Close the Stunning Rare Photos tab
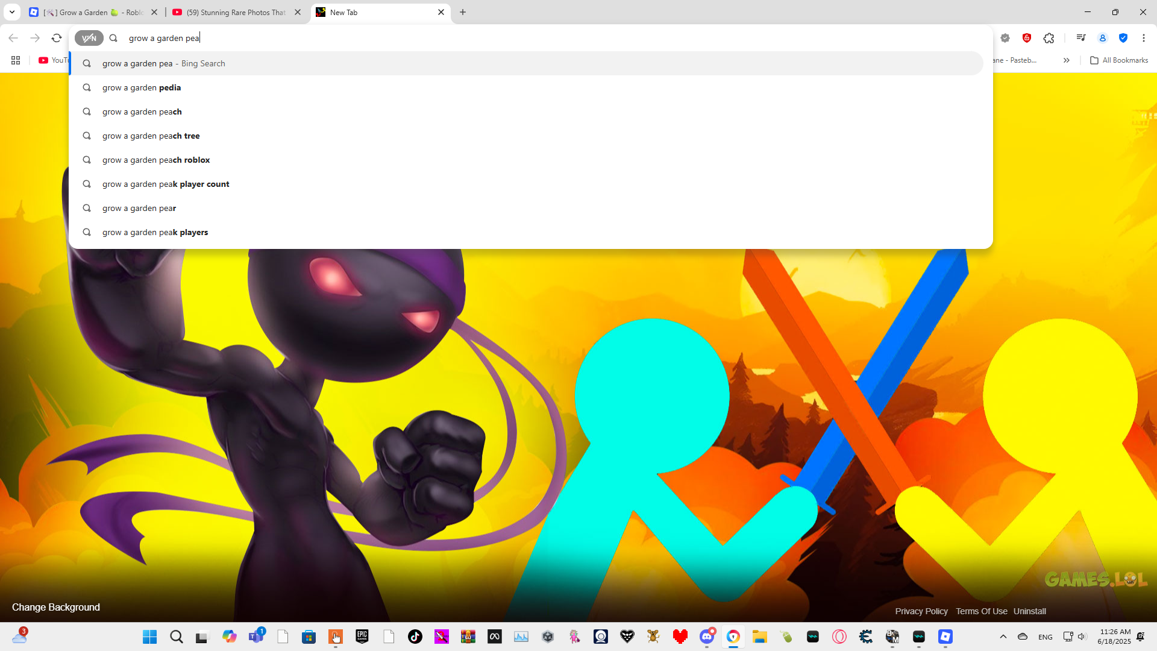Image resolution: width=1157 pixels, height=651 pixels. (x=298, y=12)
